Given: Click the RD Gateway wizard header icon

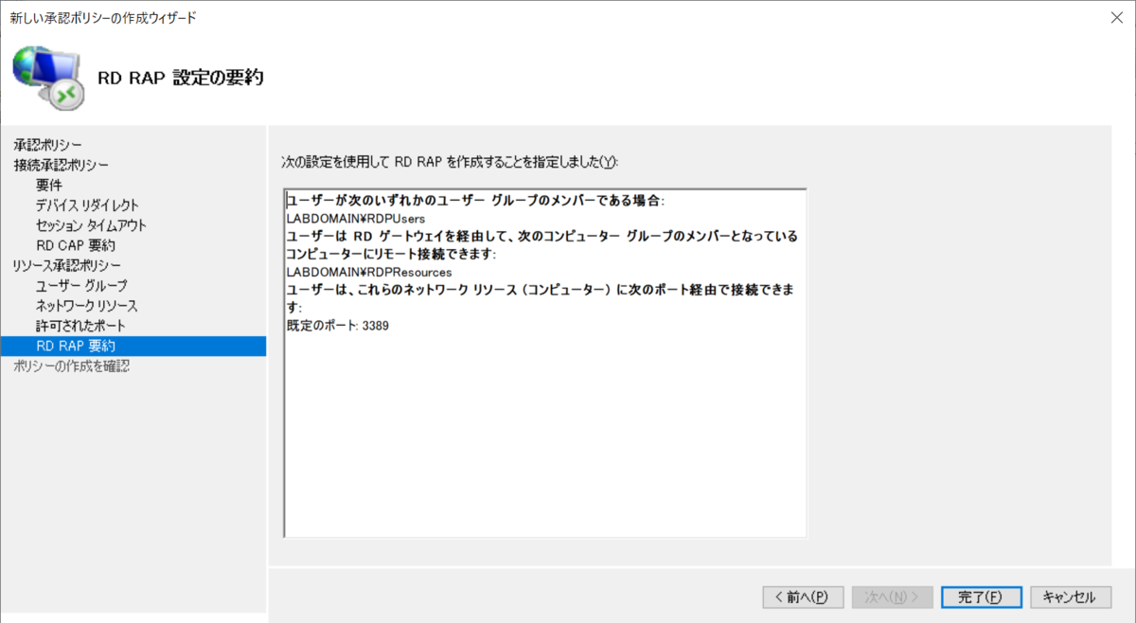Looking at the screenshot, I should click(48, 78).
